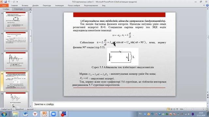Open network signal icon in system tray
Screen dimensions: 209x117
point(185,114)
